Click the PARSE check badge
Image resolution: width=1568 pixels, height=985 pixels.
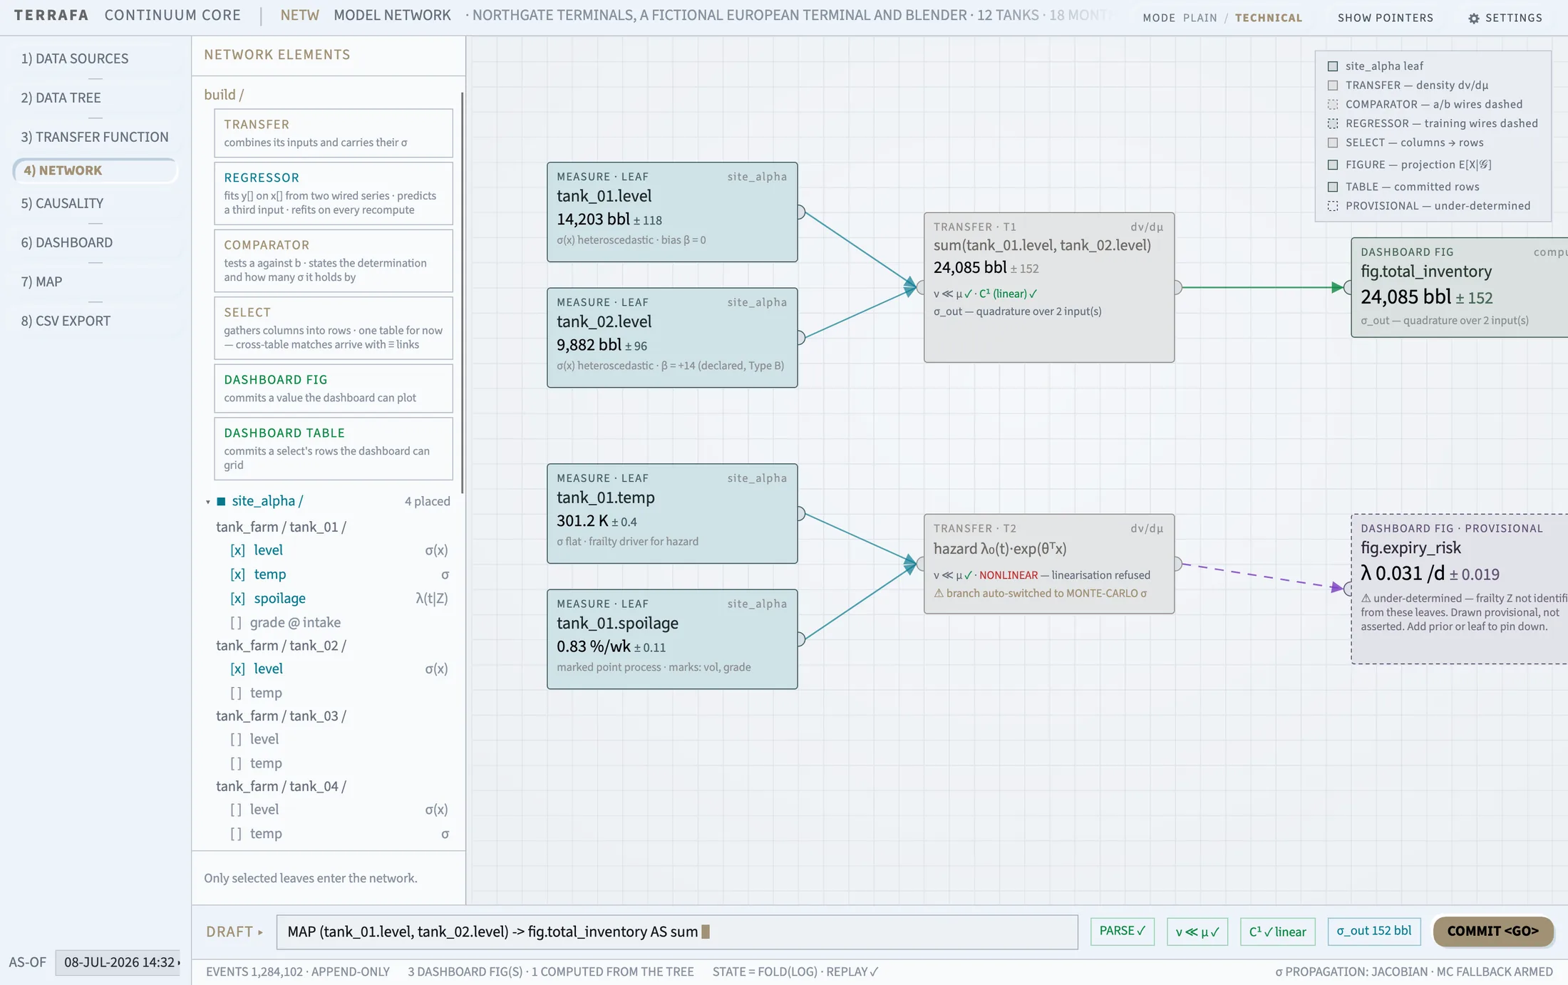[1123, 932]
